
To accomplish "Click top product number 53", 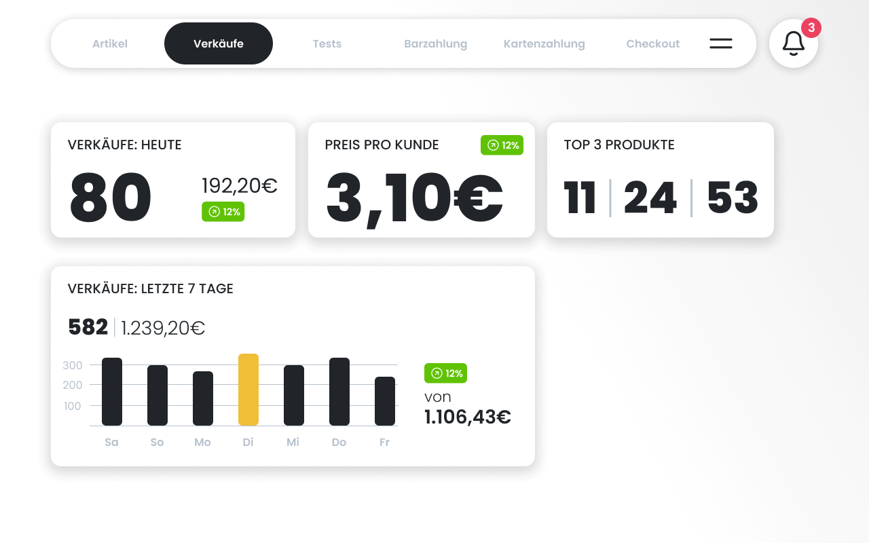I will point(732,198).
